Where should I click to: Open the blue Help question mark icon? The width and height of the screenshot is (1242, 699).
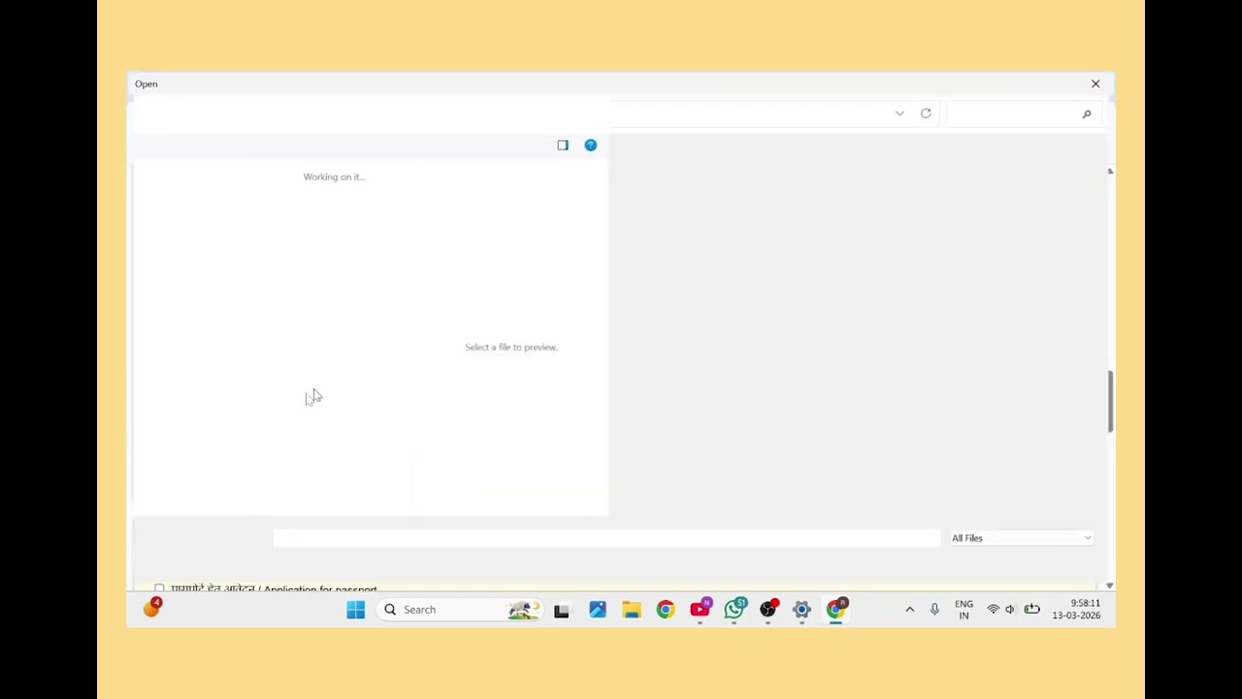(590, 145)
